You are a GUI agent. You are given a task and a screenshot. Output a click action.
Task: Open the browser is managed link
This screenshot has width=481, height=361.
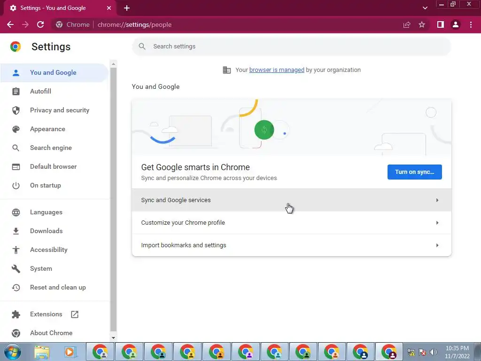[x=277, y=70]
